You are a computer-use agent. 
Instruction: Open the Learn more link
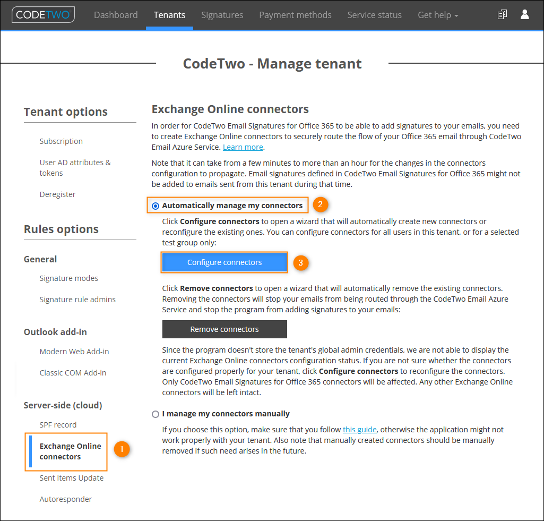point(243,147)
